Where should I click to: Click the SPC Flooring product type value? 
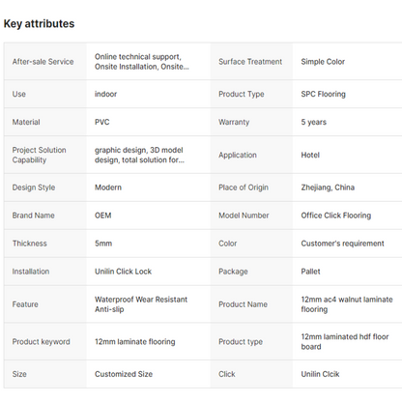(323, 94)
